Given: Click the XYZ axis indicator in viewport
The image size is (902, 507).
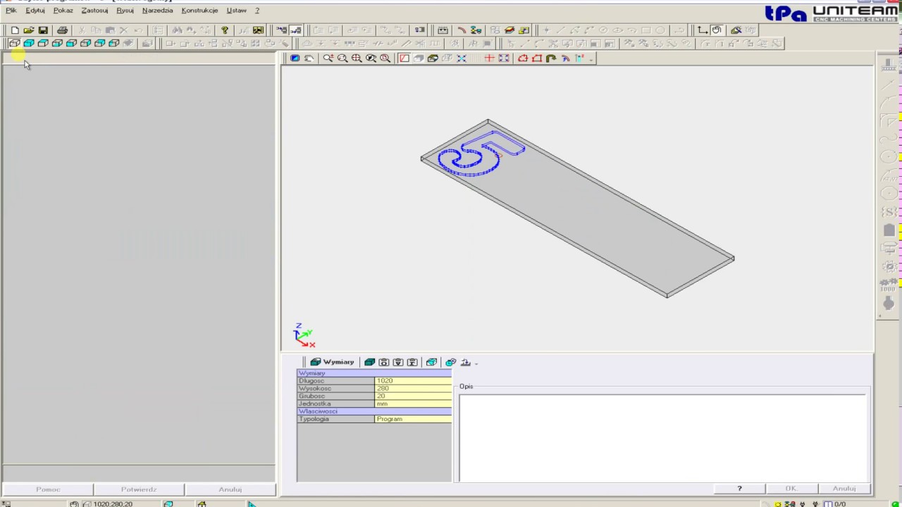Looking at the screenshot, I should tap(304, 336).
